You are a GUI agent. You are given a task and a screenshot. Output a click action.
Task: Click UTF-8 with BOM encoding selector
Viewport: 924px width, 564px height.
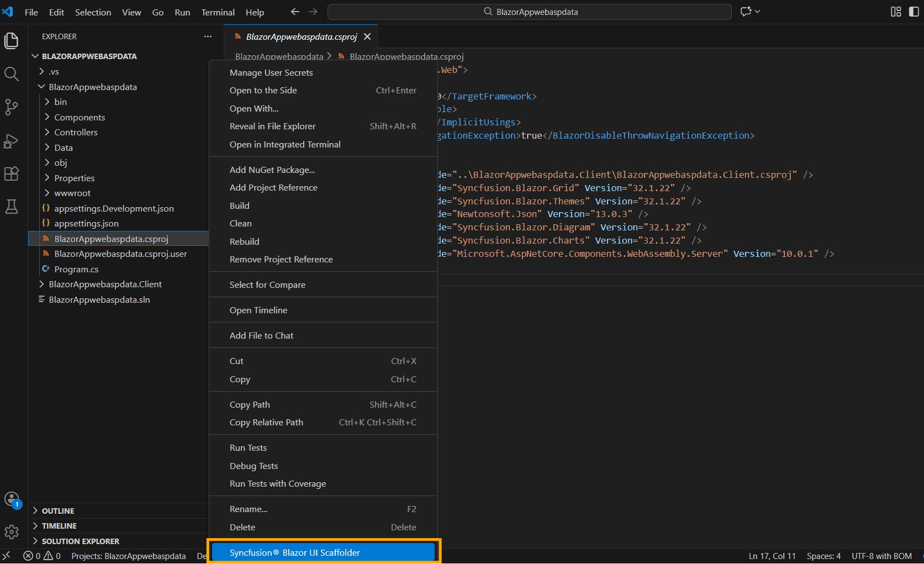(x=881, y=556)
